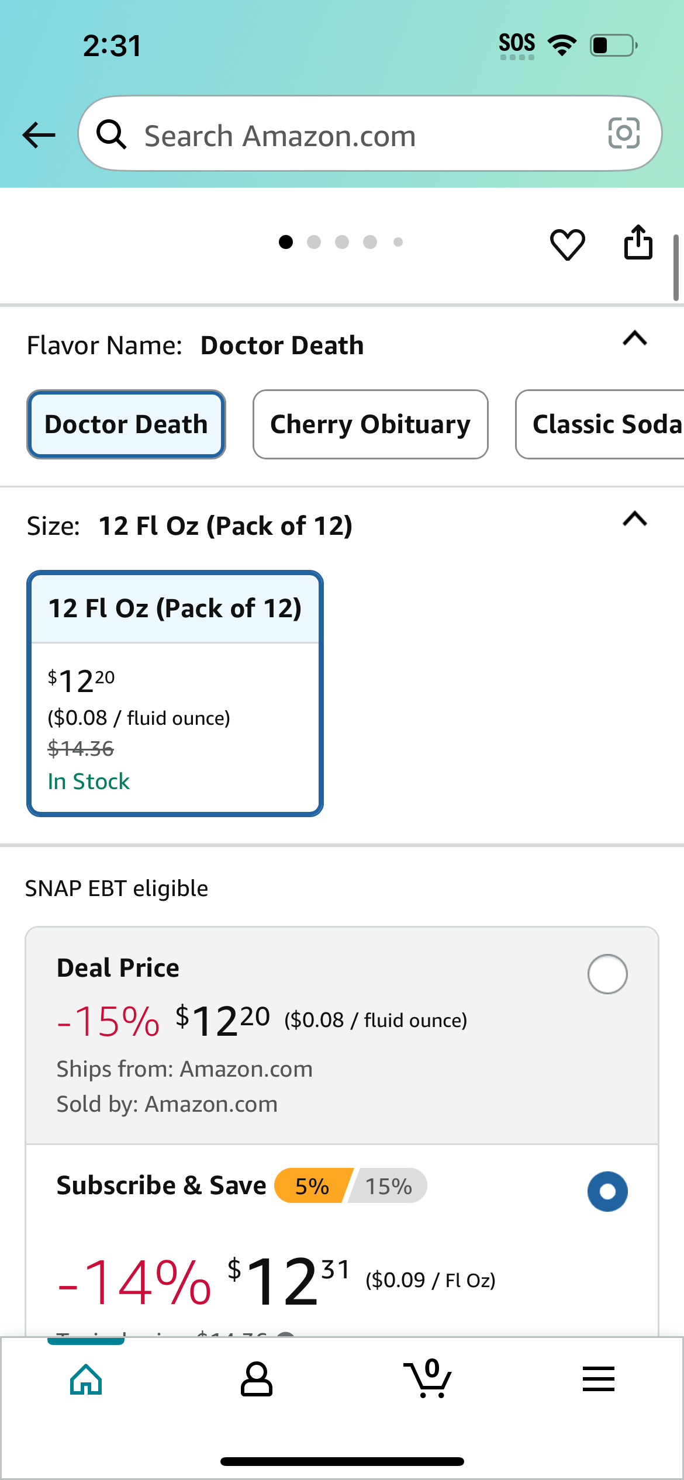Choose the Cherry Obituary flavor
Image resolution: width=684 pixels, height=1480 pixels.
tap(371, 424)
